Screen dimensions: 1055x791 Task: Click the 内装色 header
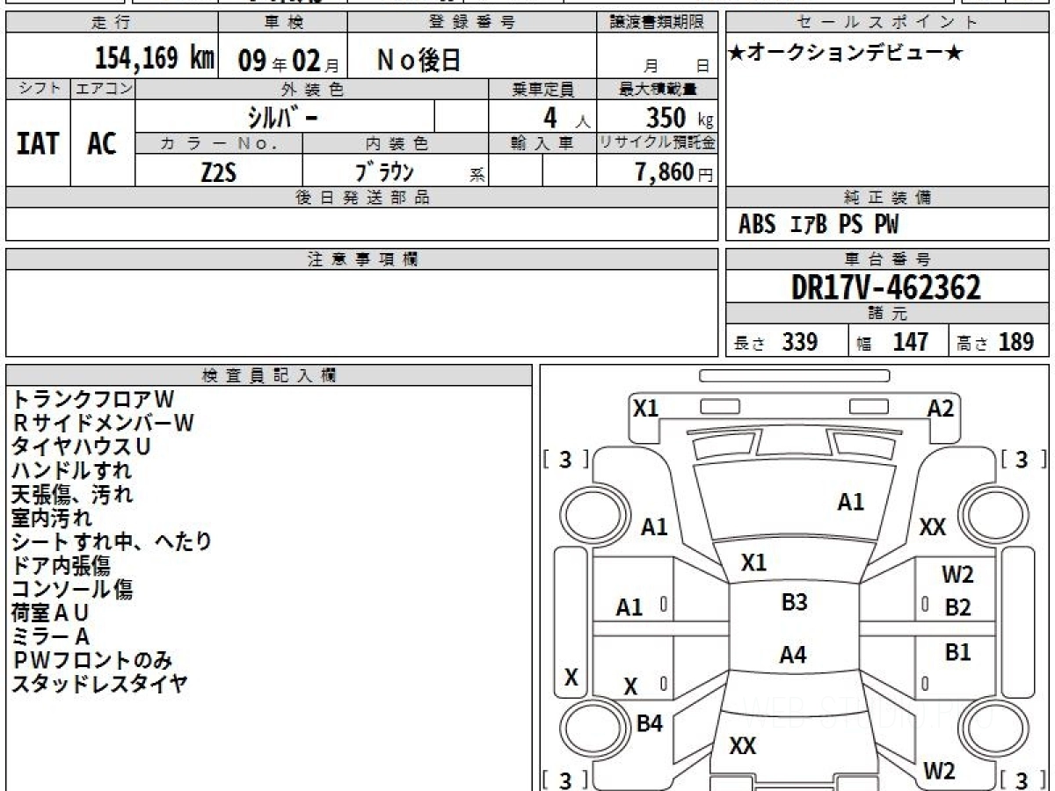(x=397, y=143)
